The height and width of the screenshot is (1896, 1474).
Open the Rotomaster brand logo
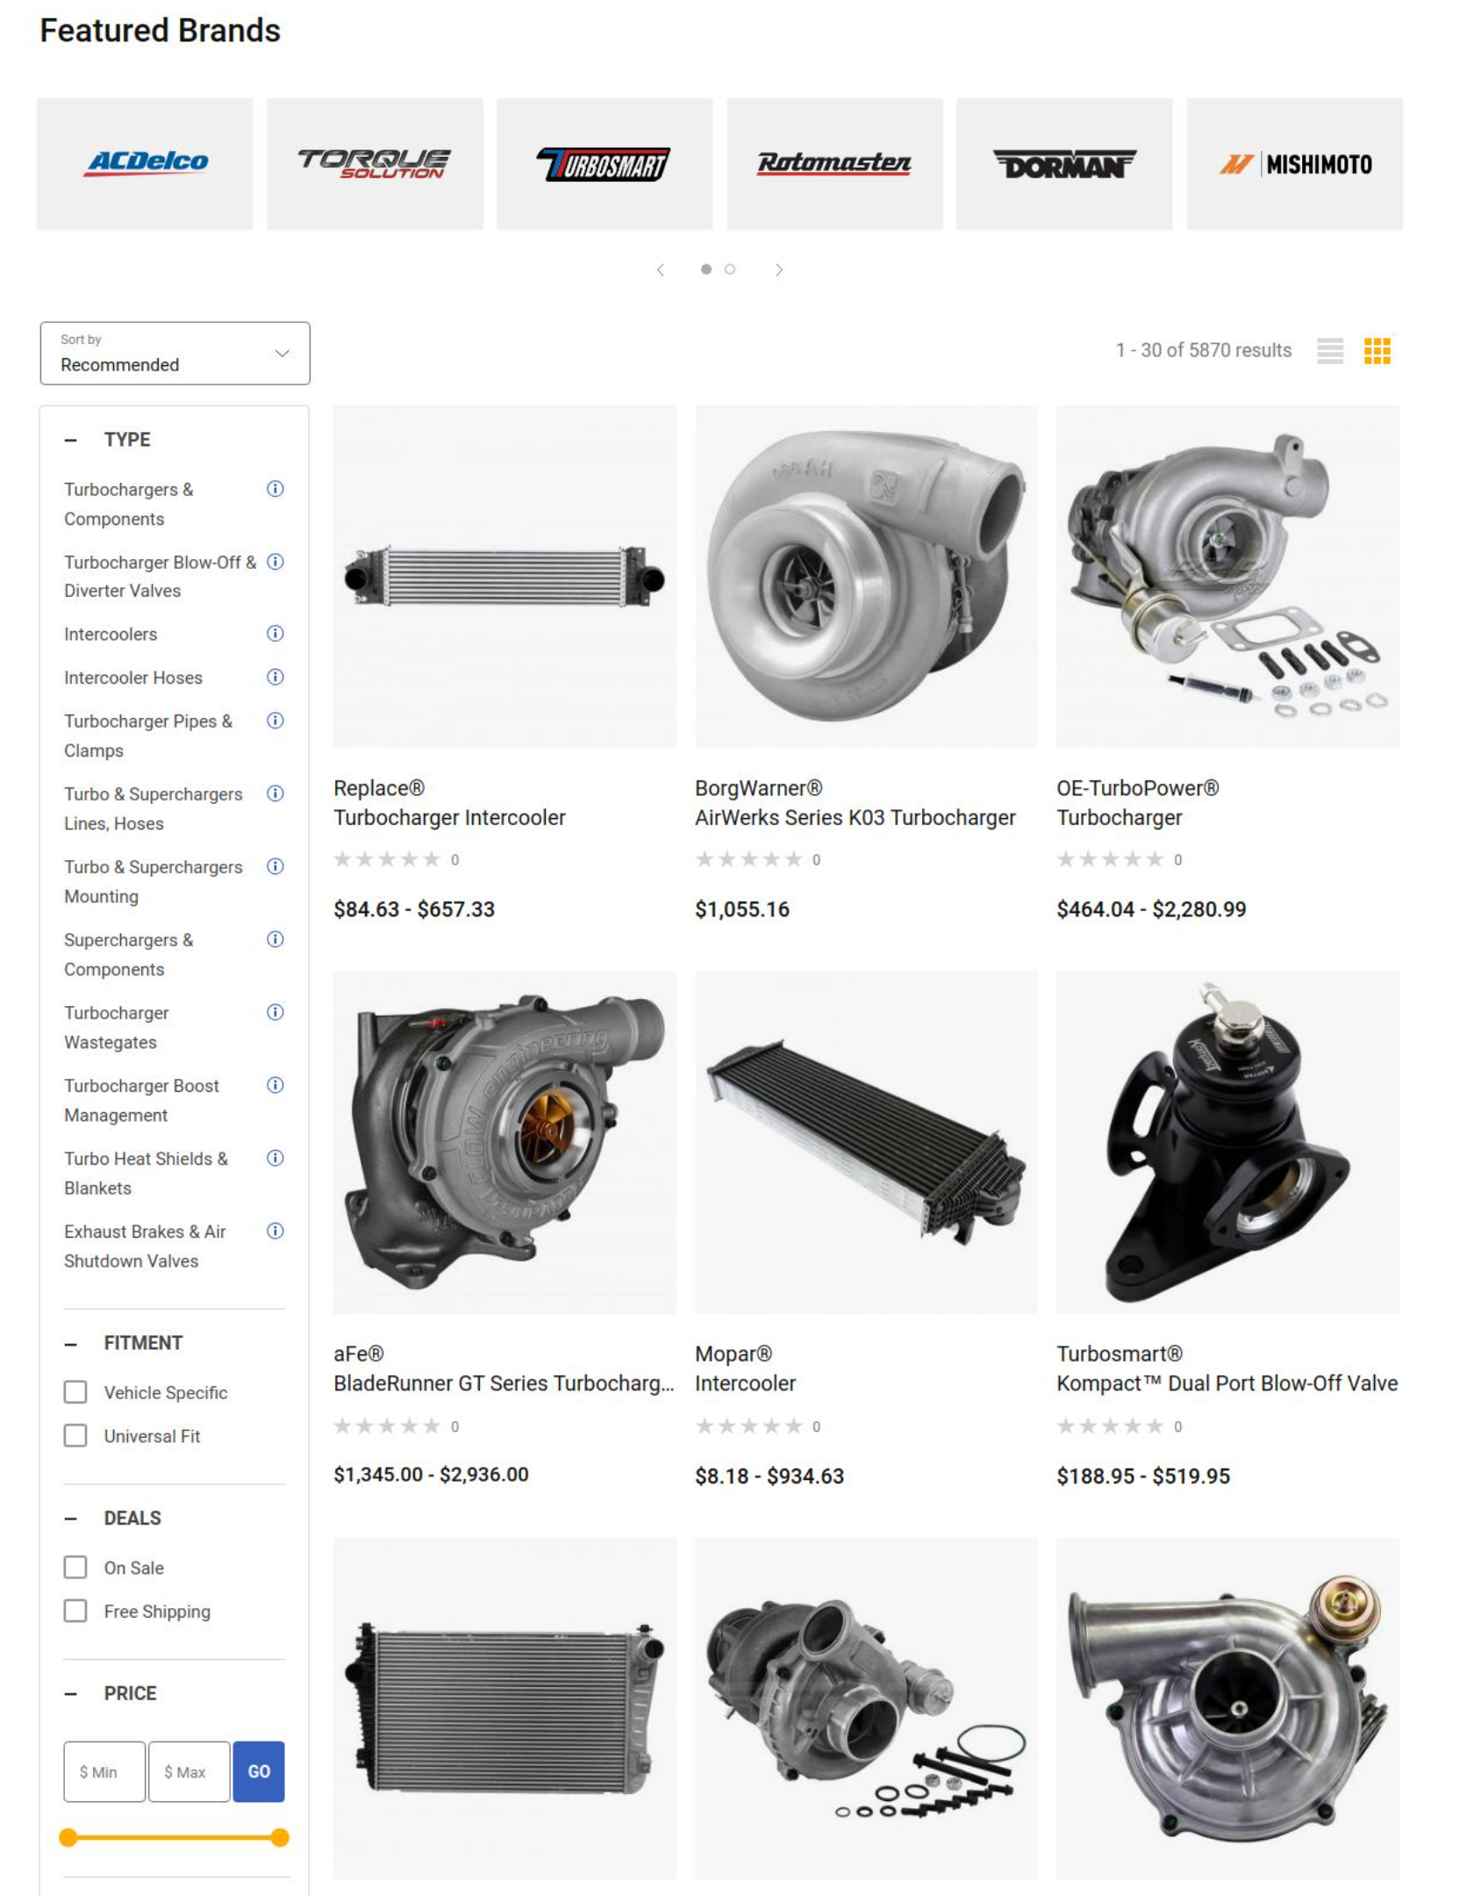tap(834, 164)
